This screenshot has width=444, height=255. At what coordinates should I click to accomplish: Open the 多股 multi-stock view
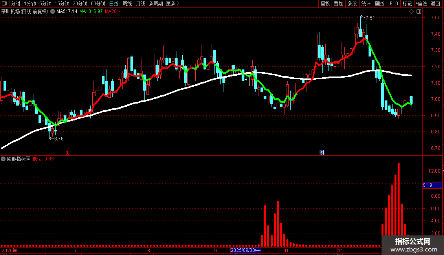(352, 4)
